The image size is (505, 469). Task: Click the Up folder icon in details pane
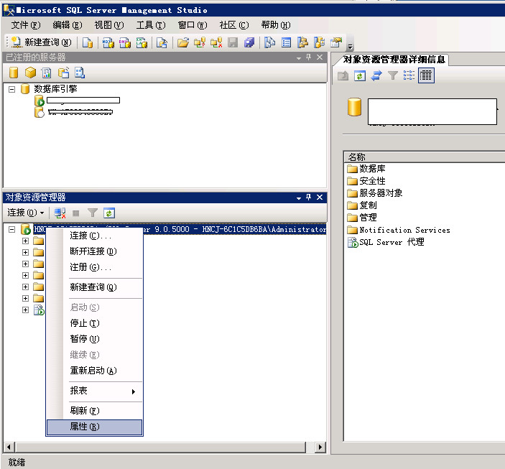(x=343, y=75)
